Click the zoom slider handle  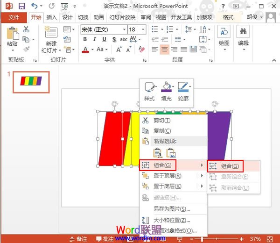click(202, 239)
